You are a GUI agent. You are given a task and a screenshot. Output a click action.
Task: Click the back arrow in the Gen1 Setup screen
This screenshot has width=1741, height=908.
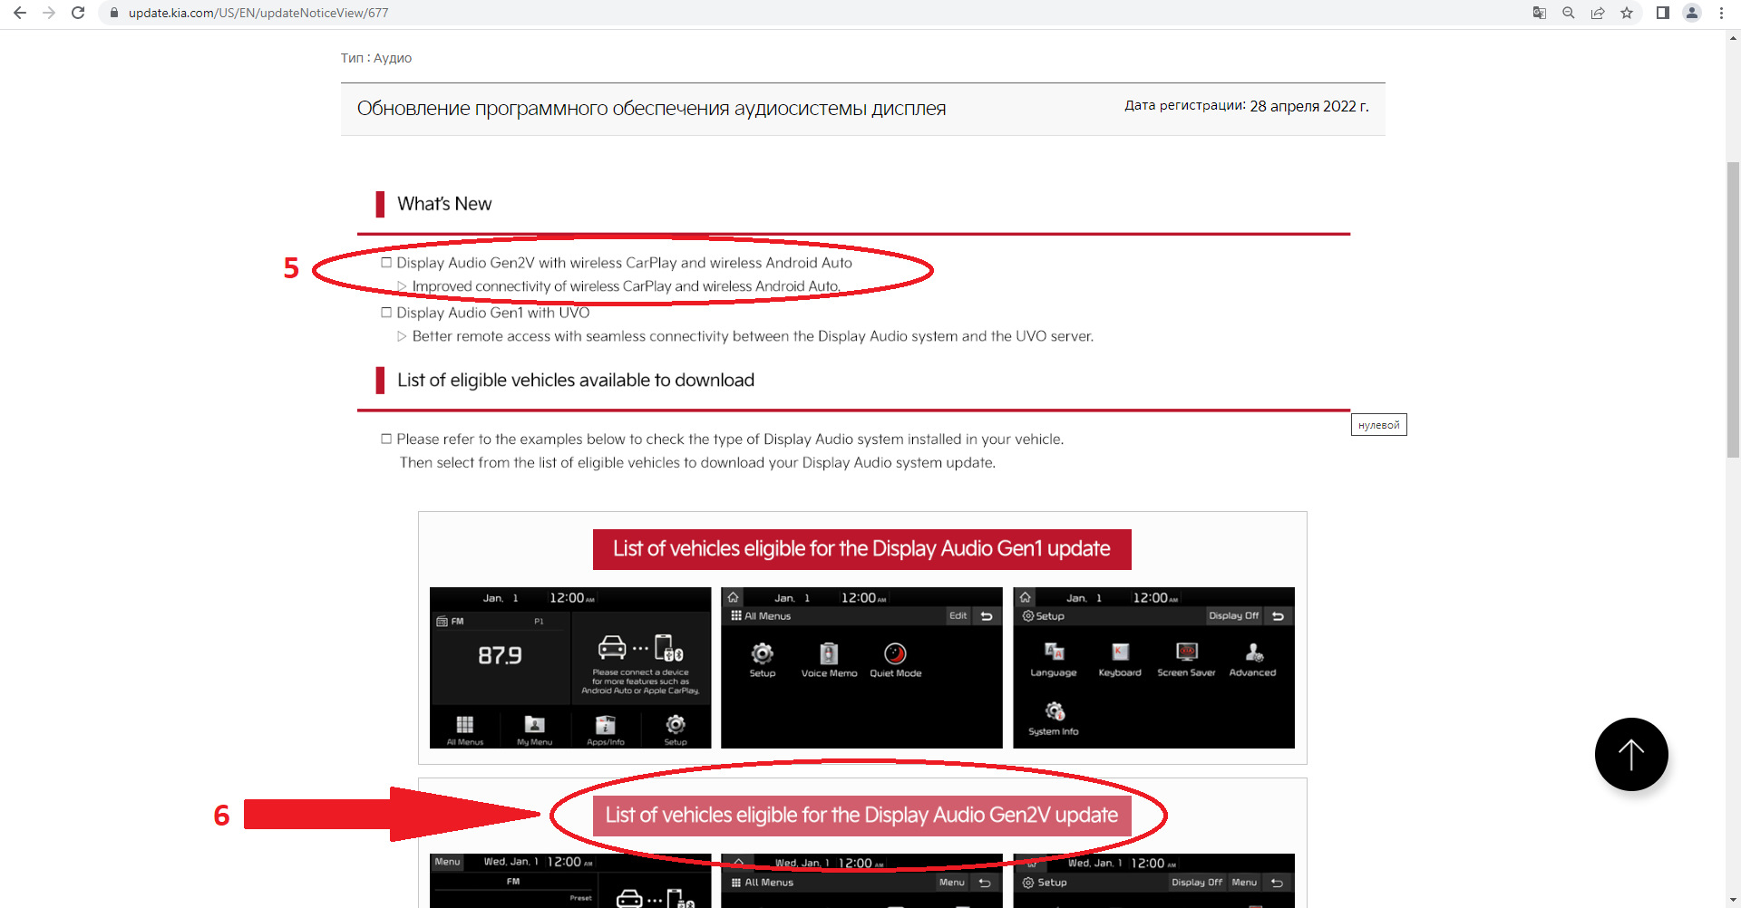click(x=1279, y=616)
